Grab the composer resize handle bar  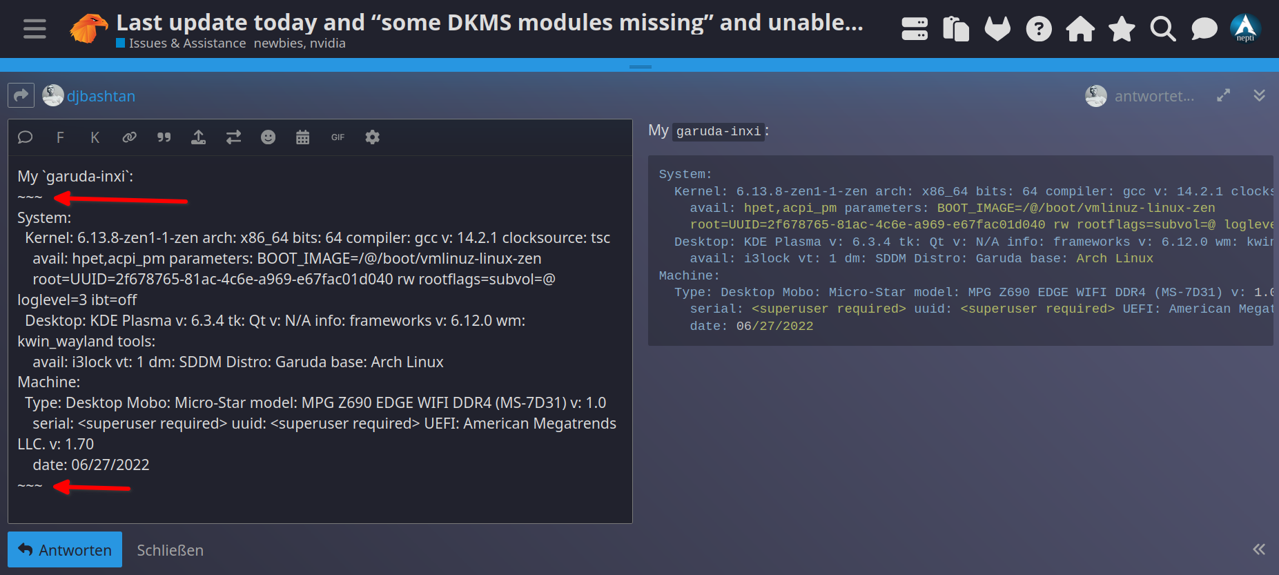click(x=640, y=66)
